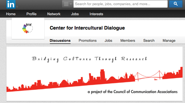Open the Network menu item
The width and height of the screenshot is (185, 103).
[x=54, y=14]
